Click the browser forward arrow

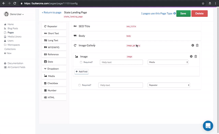point(9,3)
